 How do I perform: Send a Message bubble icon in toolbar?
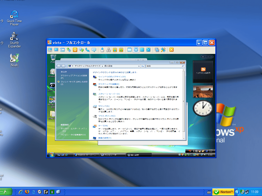pyautogui.click(x=94, y=50)
